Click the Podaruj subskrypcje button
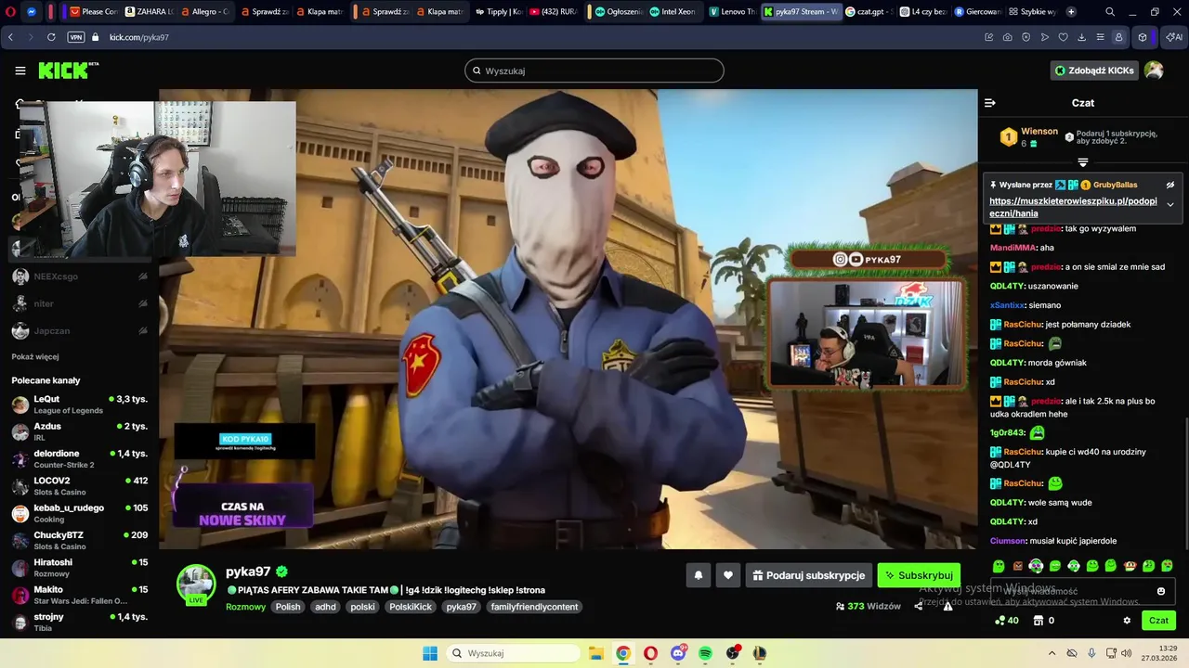Screen dimensions: 1189x668 (x=808, y=575)
